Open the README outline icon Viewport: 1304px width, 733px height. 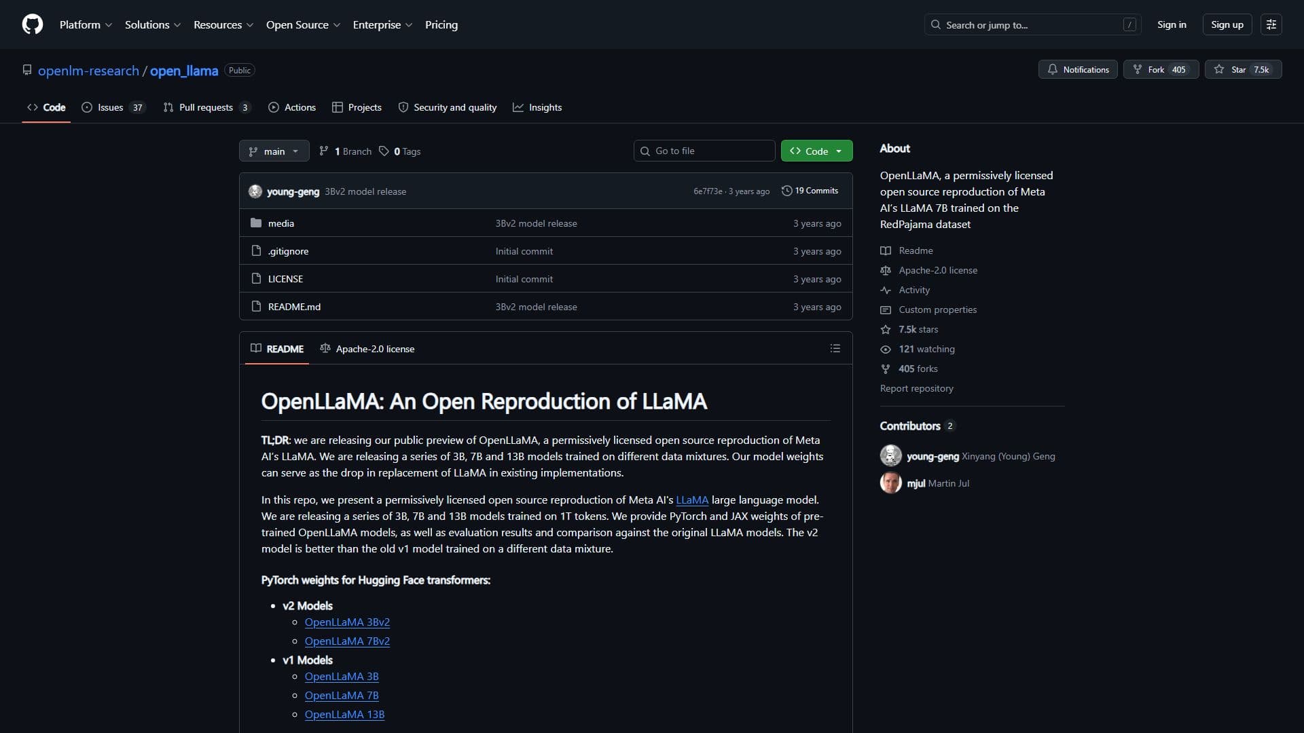pos(835,348)
